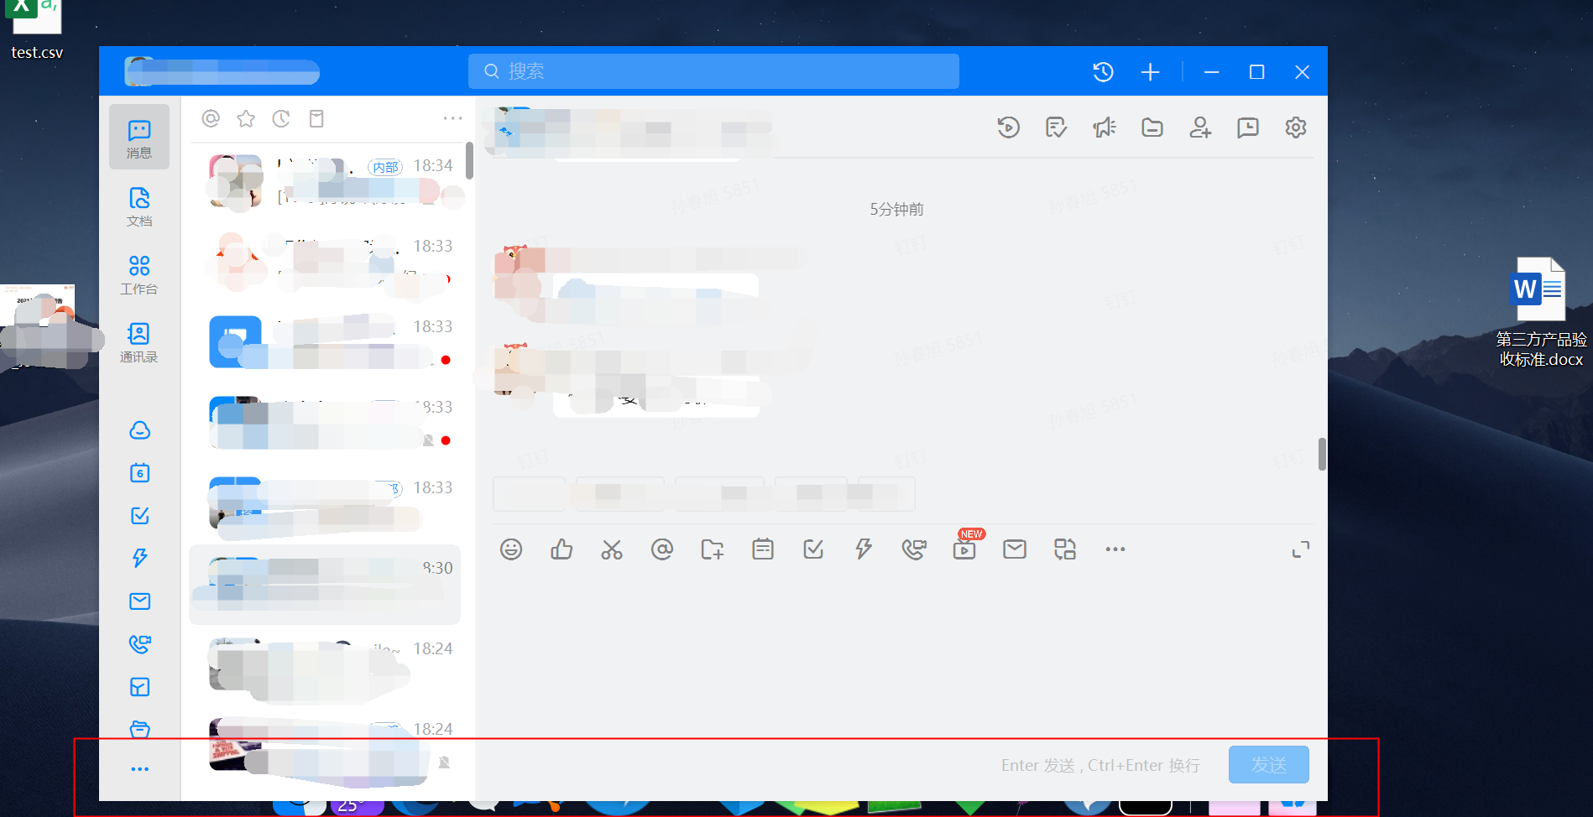Open group settings gear icon
Screen dimensions: 1593x817
point(1296,127)
